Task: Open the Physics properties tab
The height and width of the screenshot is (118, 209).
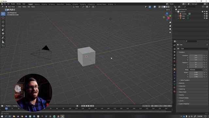Action: click(174, 78)
